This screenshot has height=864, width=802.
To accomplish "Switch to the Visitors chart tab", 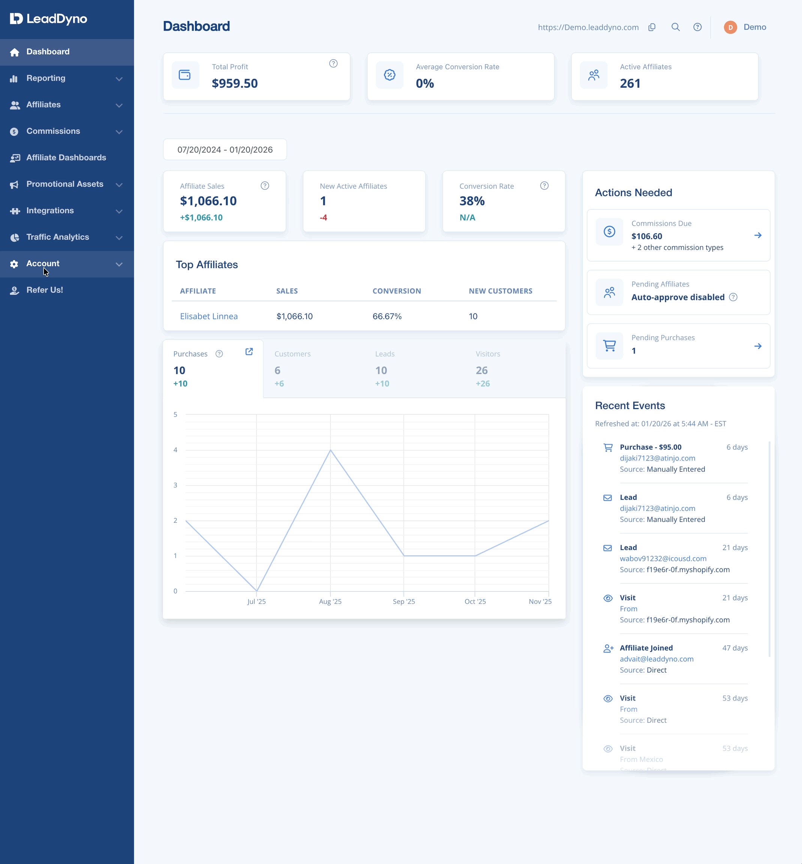I will point(515,369).
